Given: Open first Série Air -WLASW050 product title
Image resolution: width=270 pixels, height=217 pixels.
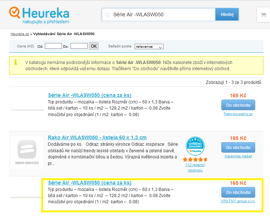Looking at the screenshot, I should tap(90, 95).
